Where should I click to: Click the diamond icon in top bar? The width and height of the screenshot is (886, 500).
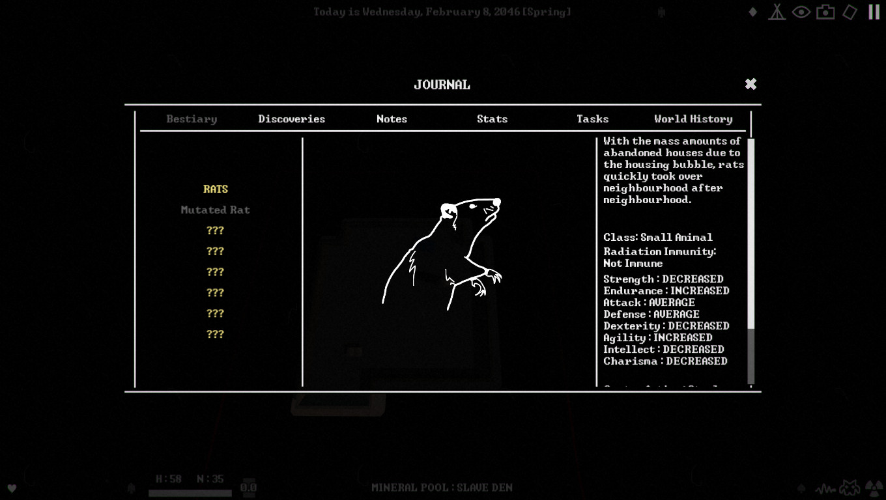752,12
